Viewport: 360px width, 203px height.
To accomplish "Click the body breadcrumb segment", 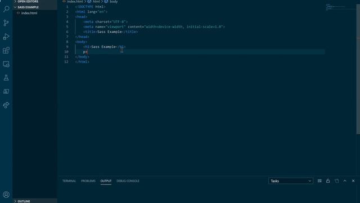I will click(114, 2).
